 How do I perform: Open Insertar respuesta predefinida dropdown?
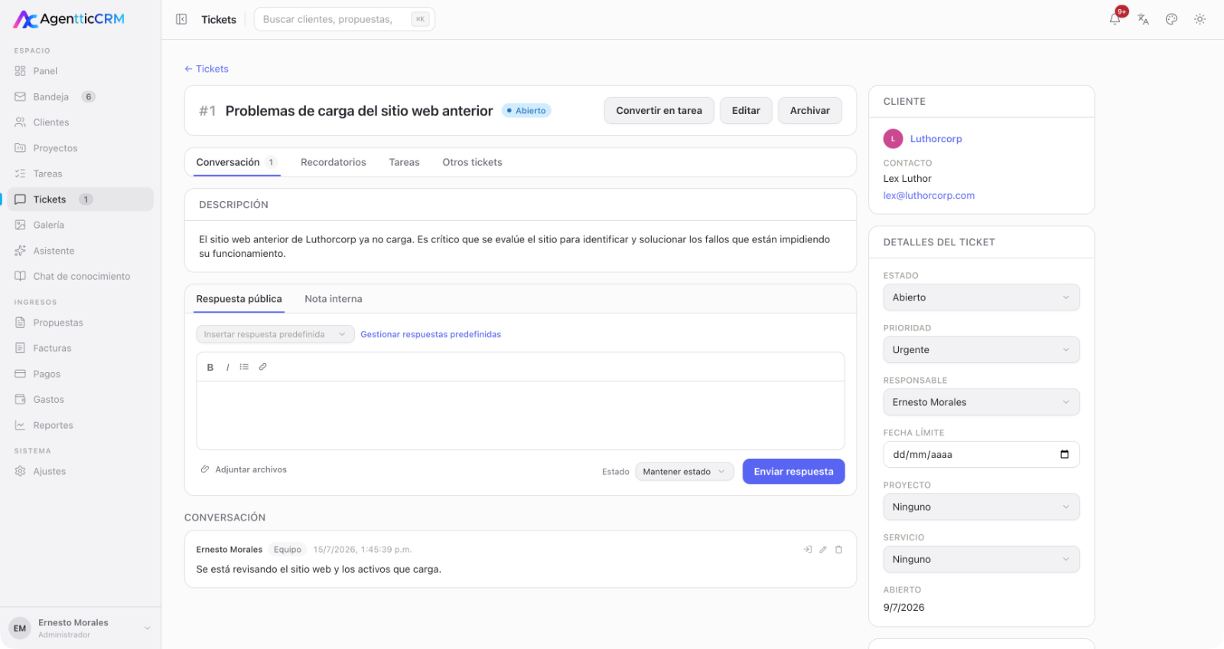(275, 334)
